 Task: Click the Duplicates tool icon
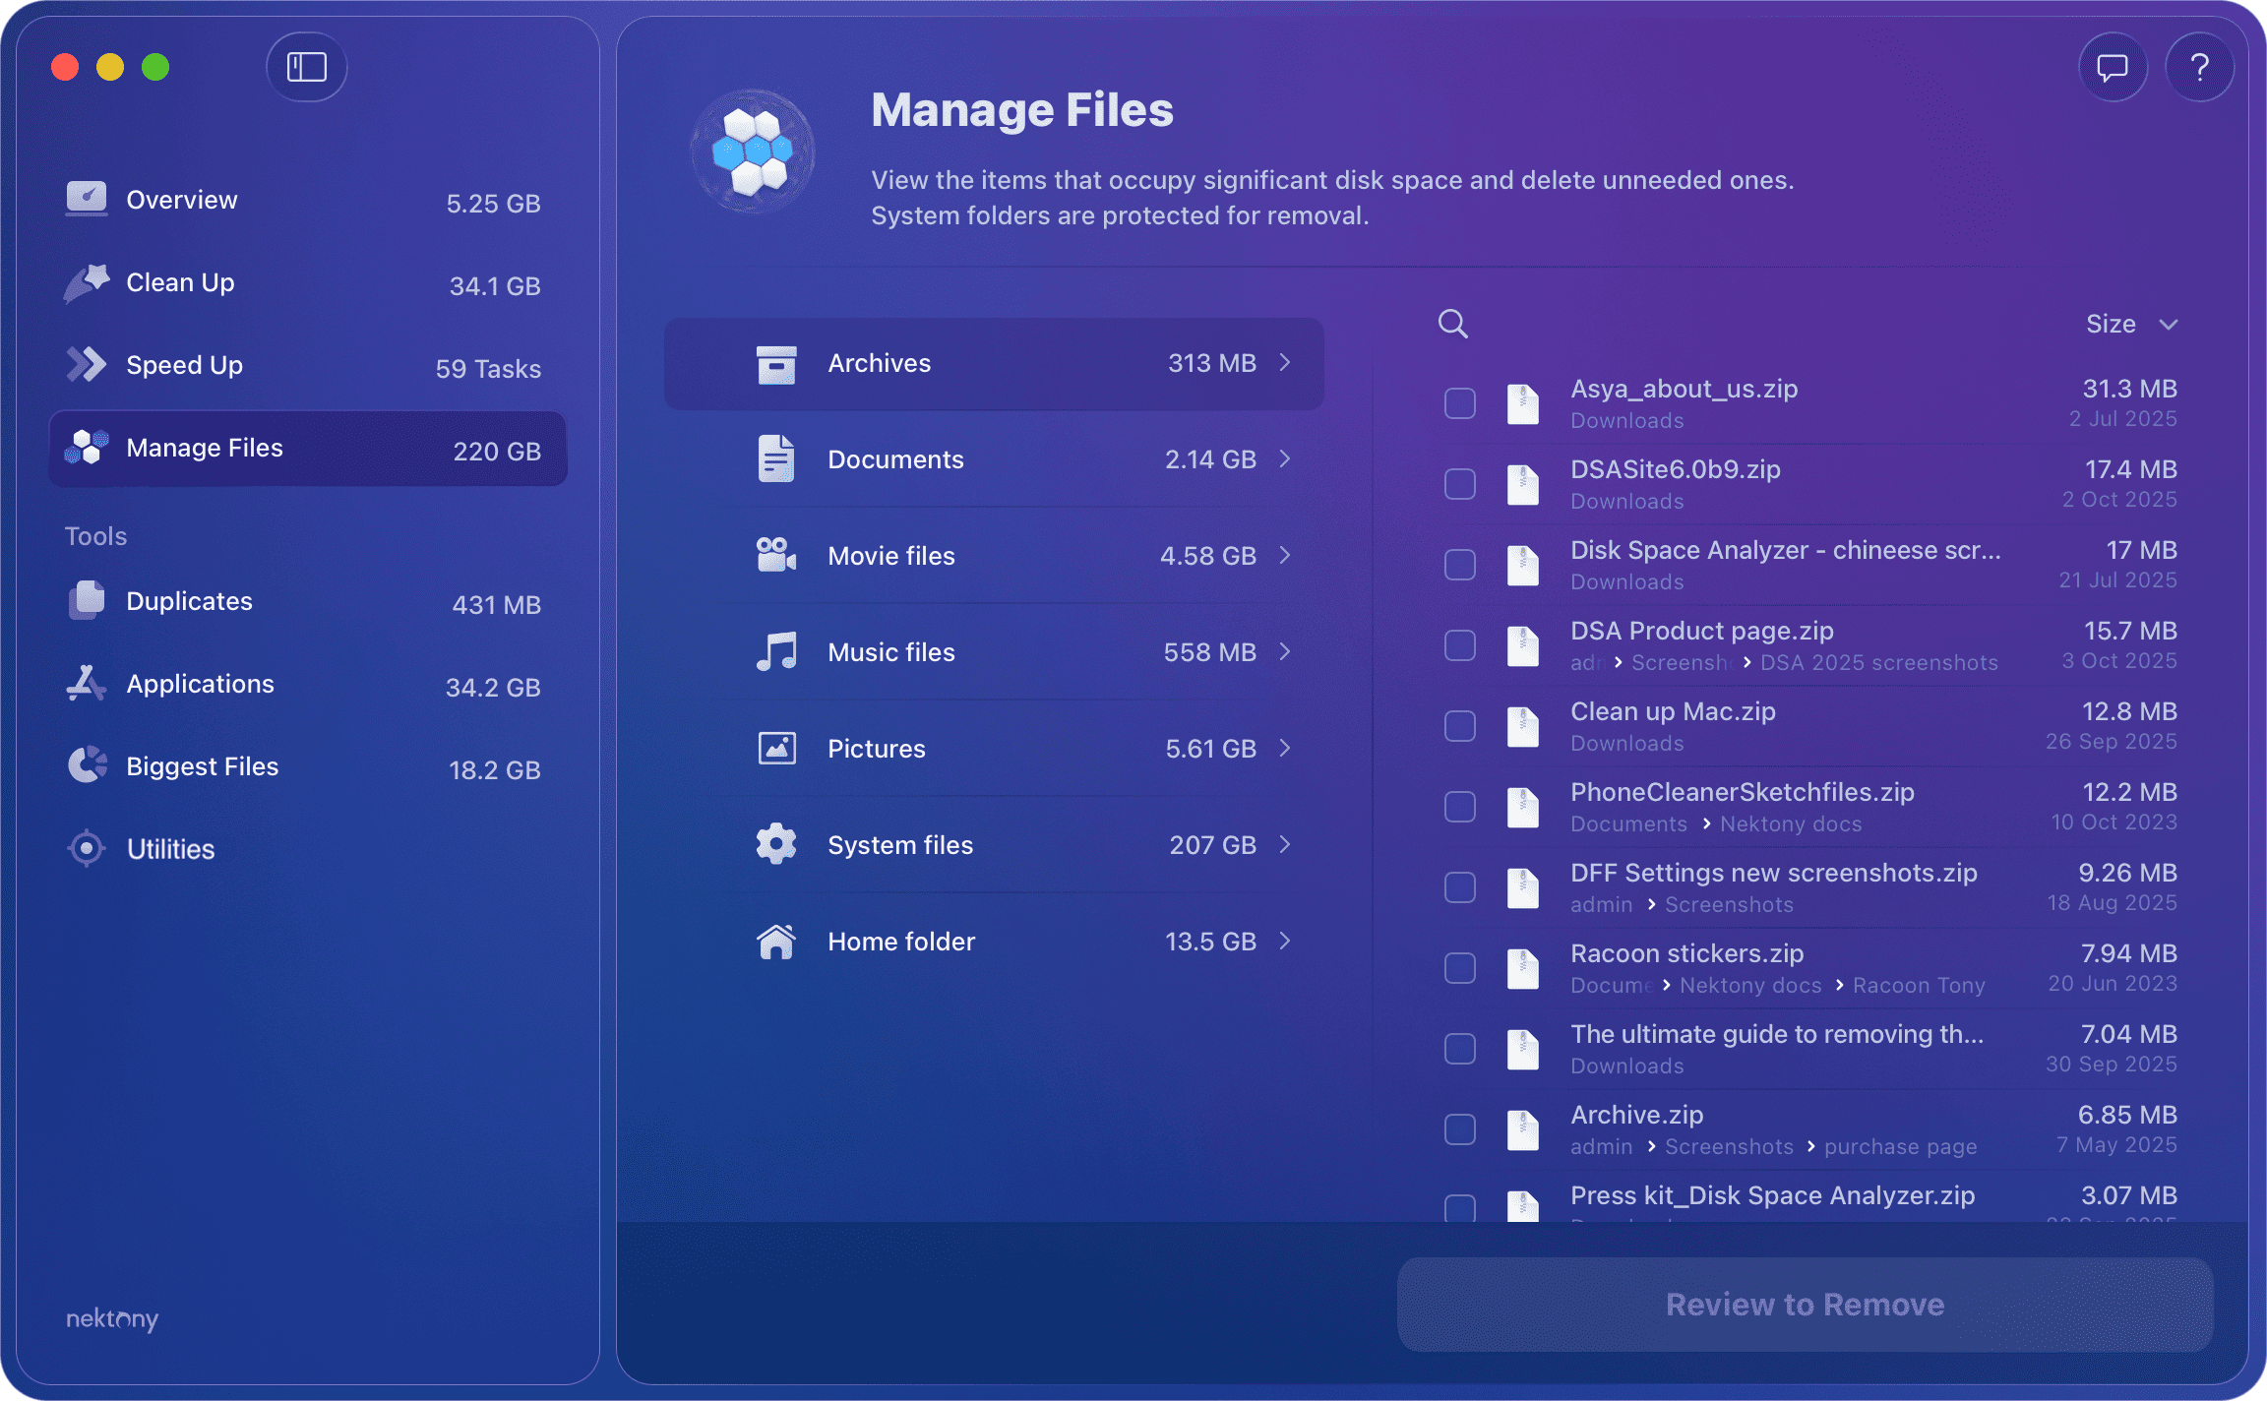click(87, 600)
